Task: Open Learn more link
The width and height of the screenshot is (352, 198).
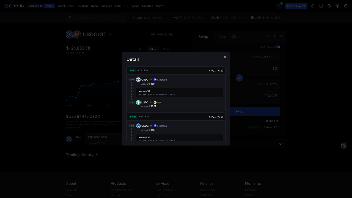Action: tap(73, 128)
